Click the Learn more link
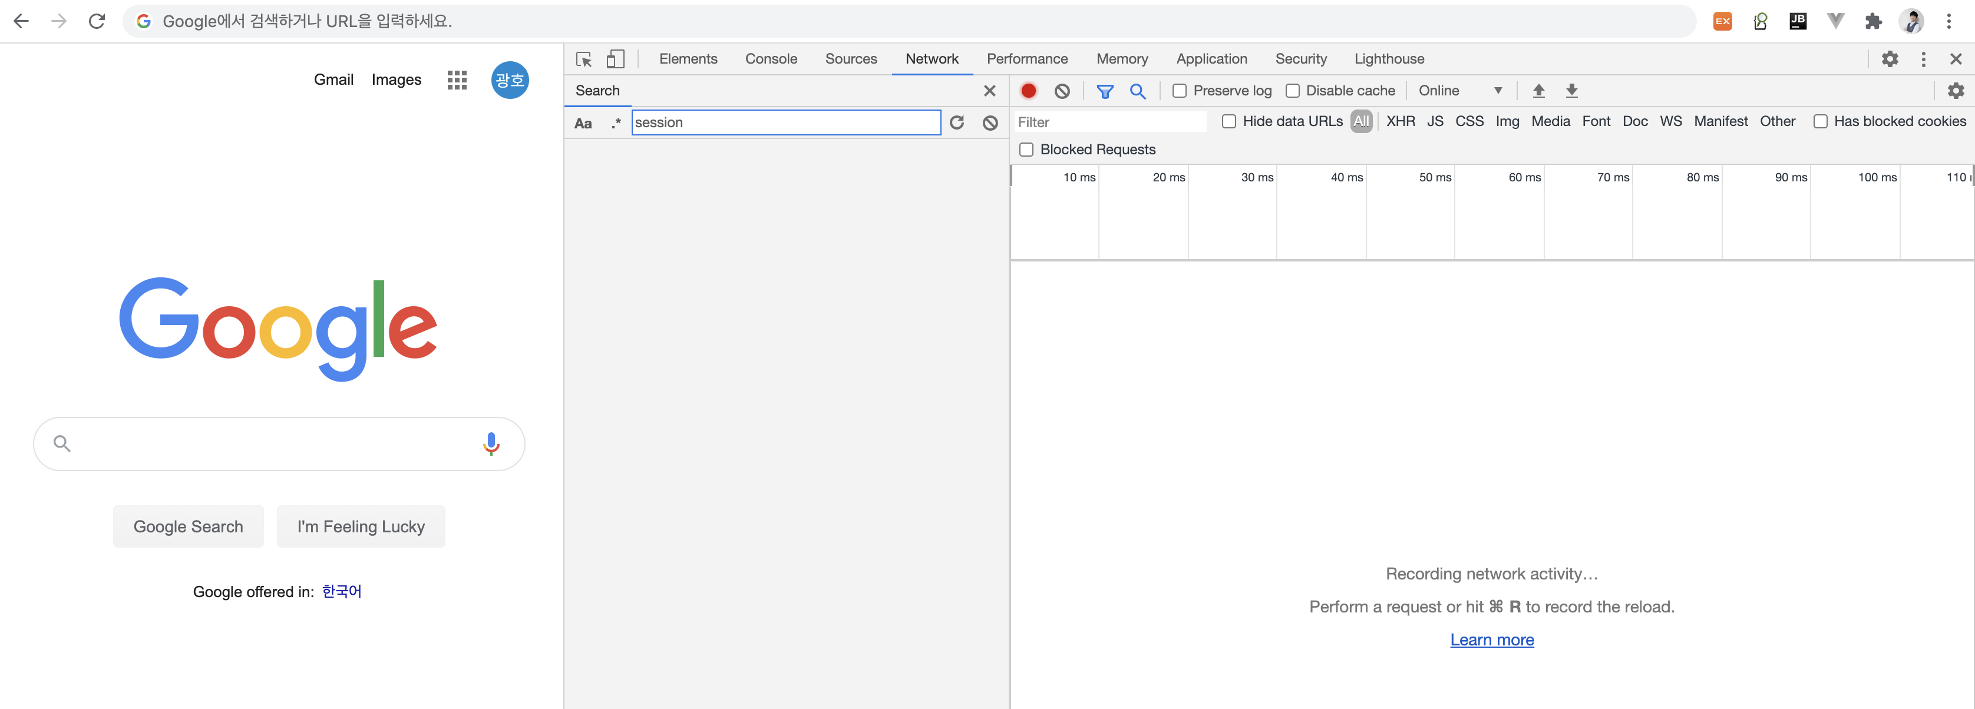 tap(1491, 640)
